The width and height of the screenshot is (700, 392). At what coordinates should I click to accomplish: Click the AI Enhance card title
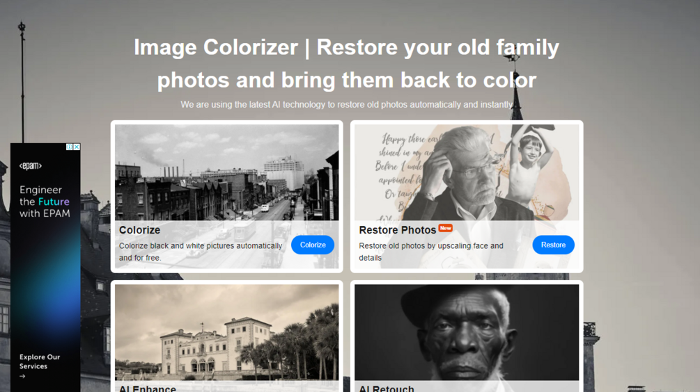[148, 389]
